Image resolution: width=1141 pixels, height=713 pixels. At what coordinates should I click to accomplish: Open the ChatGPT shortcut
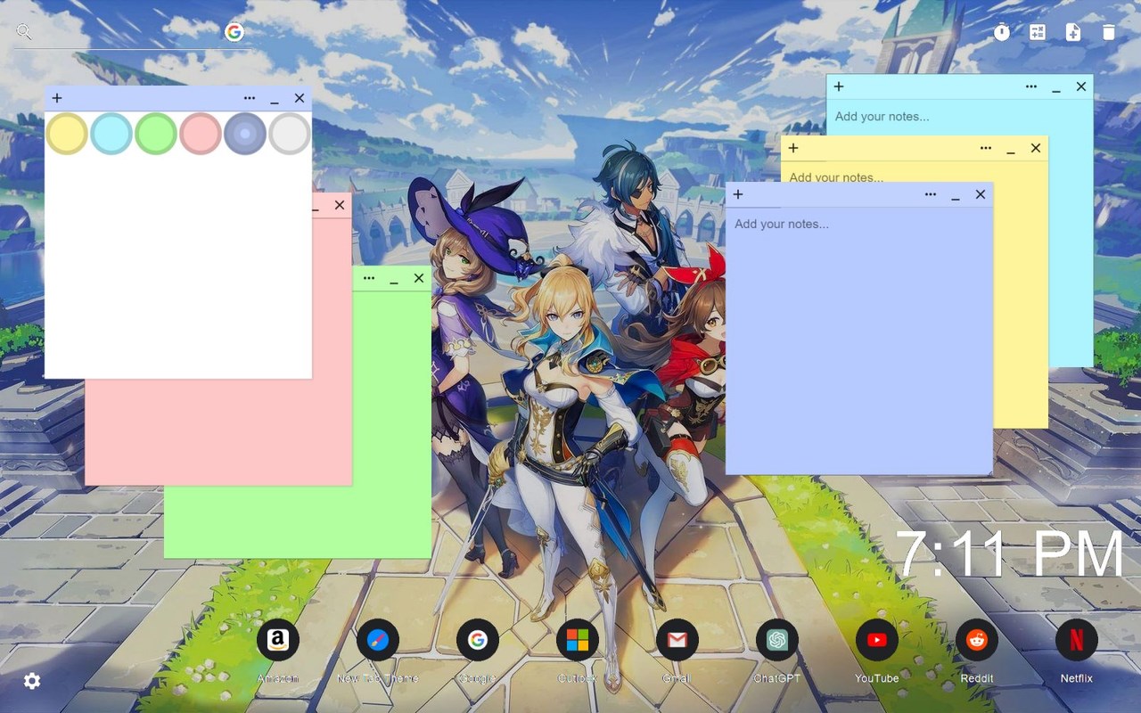[777, 640]
